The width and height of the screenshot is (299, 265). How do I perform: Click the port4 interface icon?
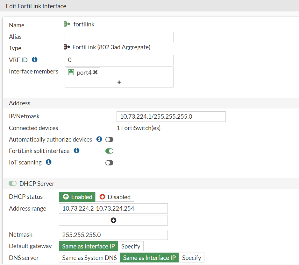71,73
